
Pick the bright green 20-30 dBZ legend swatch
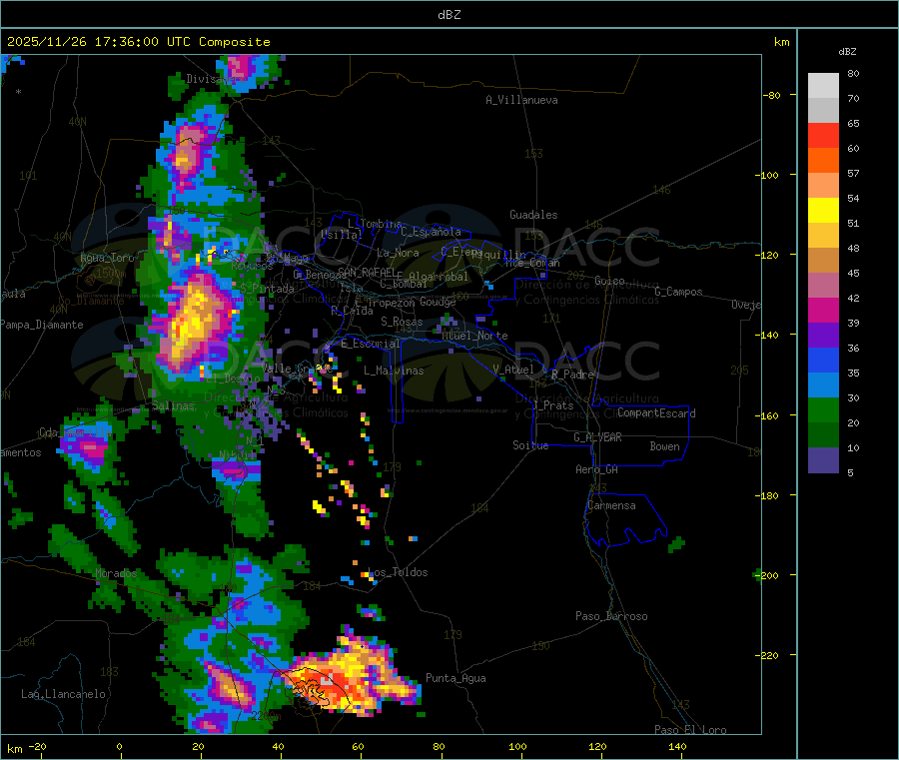pos(823,410)
